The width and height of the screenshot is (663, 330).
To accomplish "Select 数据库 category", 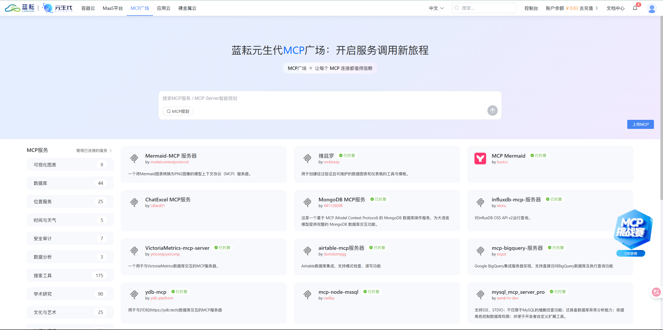I will (70, 183).
